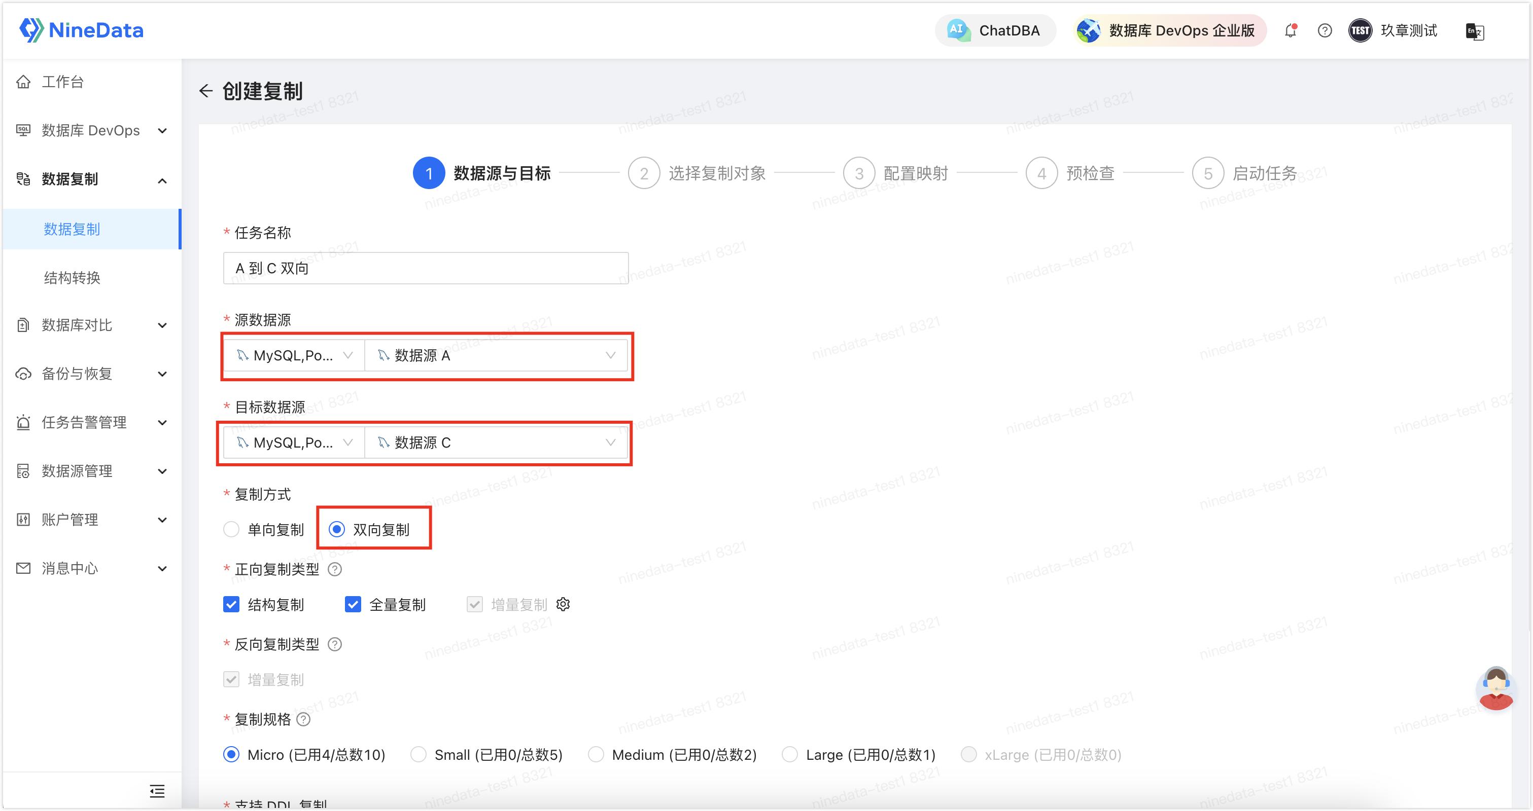The width and height of the screenshot is (1533, 811).
Task: Click step 1 数据源与目标
Action: click(482, 173)
